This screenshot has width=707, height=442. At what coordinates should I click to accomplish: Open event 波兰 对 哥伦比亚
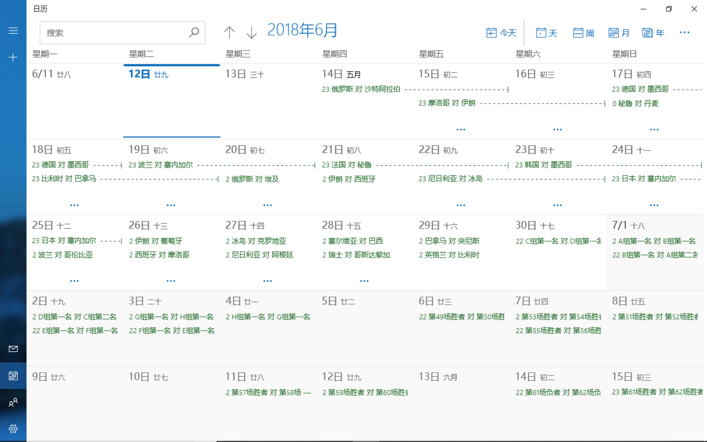point(63,255)
